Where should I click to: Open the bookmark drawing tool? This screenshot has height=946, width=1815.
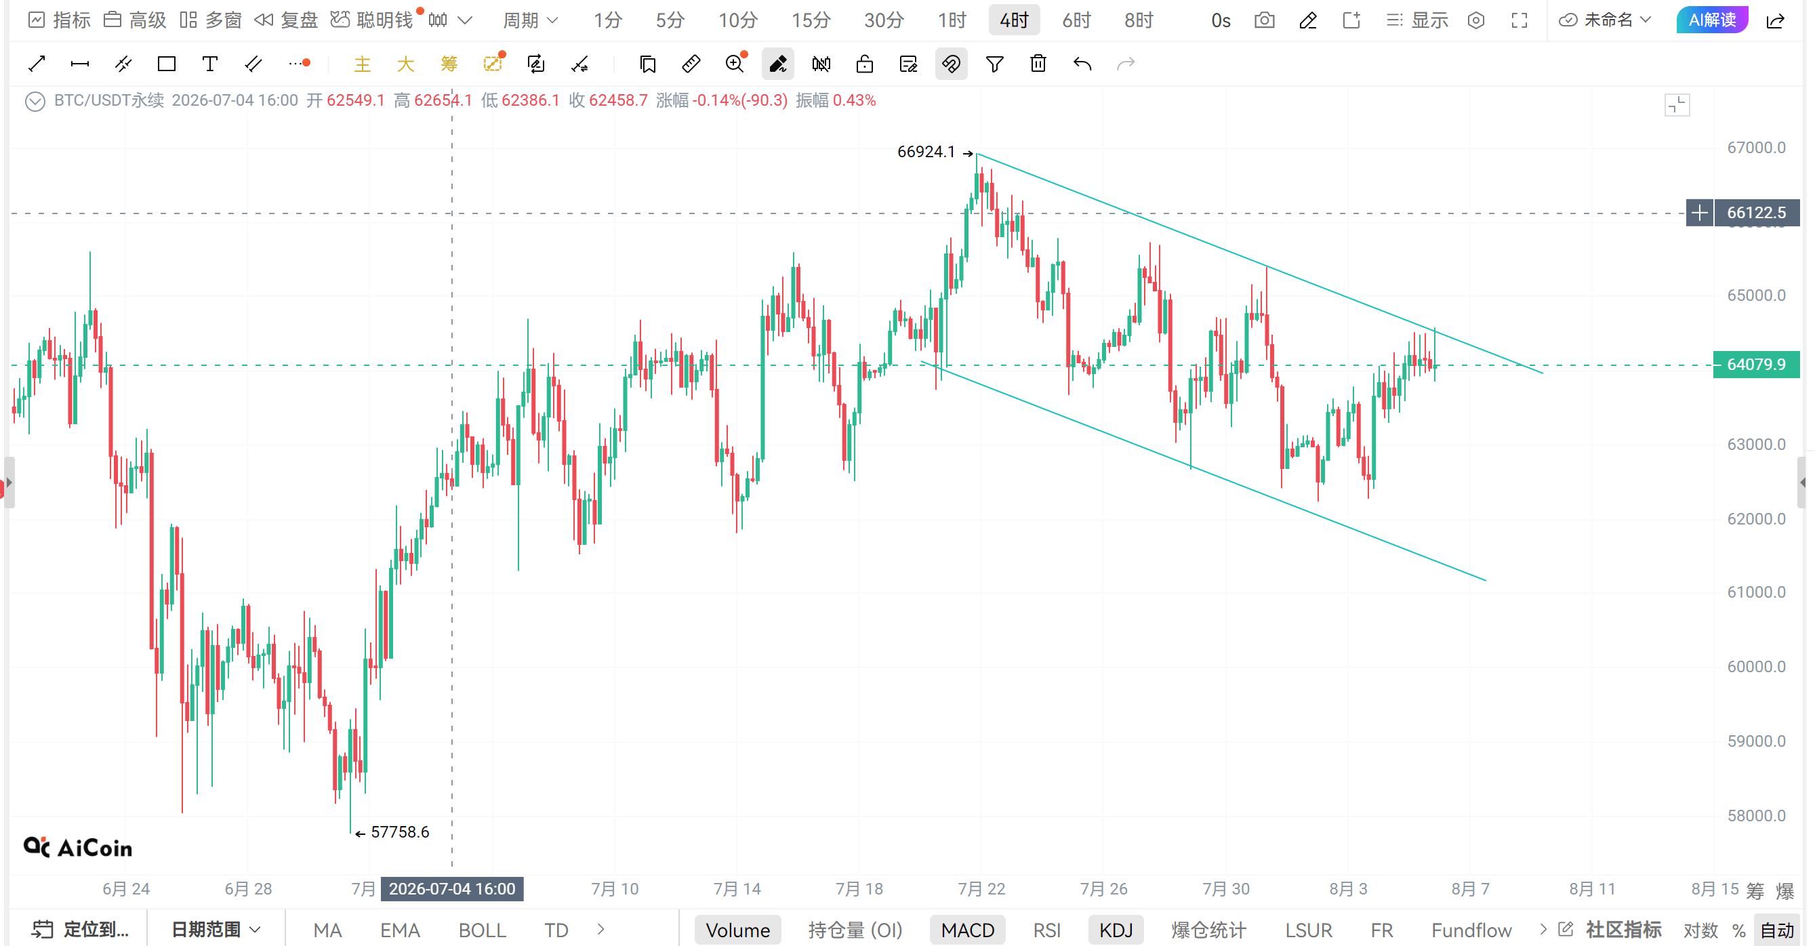(x=647, y=64)
